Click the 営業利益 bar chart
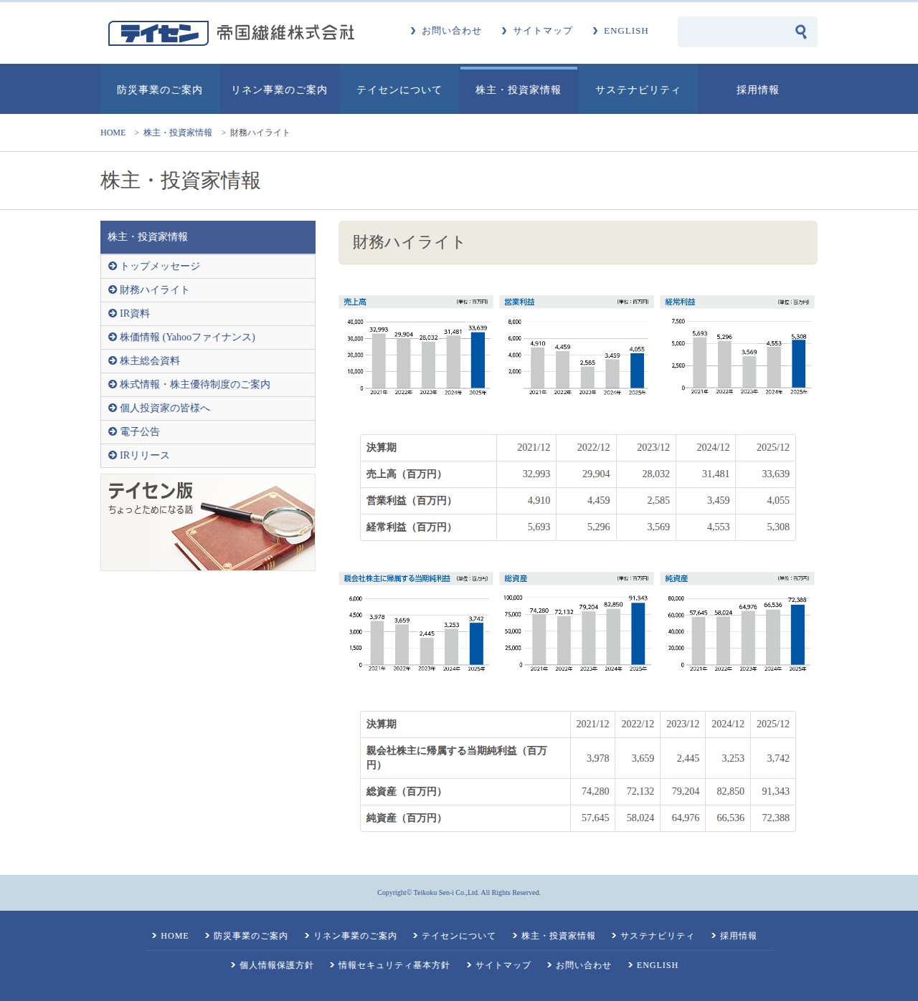Screen dimensions: 918x1001 (x=577, y=346)
